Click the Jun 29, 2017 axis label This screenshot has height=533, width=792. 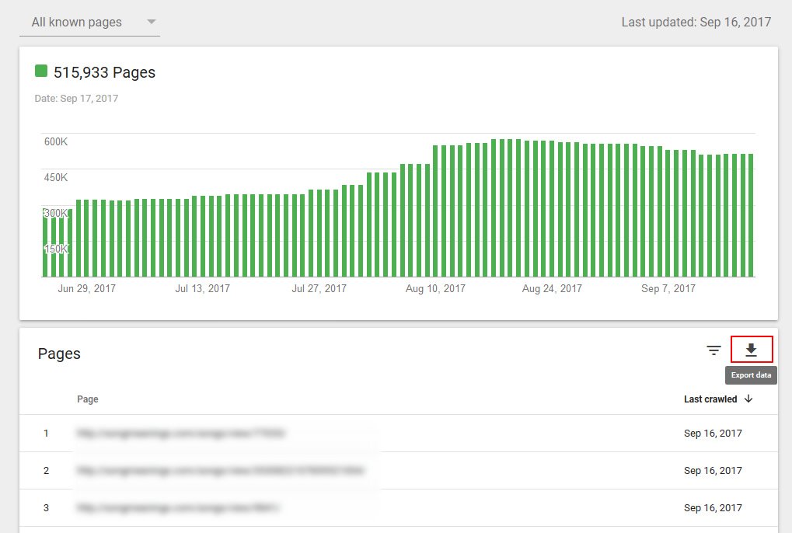coord(86,289)
